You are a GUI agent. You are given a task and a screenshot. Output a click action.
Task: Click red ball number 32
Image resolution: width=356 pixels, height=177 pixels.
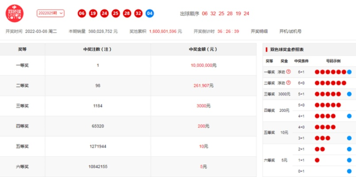138,13
